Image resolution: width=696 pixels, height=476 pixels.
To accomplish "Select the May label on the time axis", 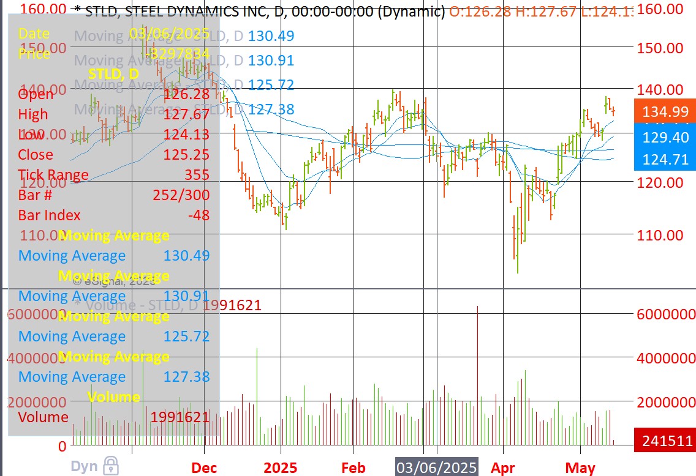I will [580, 467].
